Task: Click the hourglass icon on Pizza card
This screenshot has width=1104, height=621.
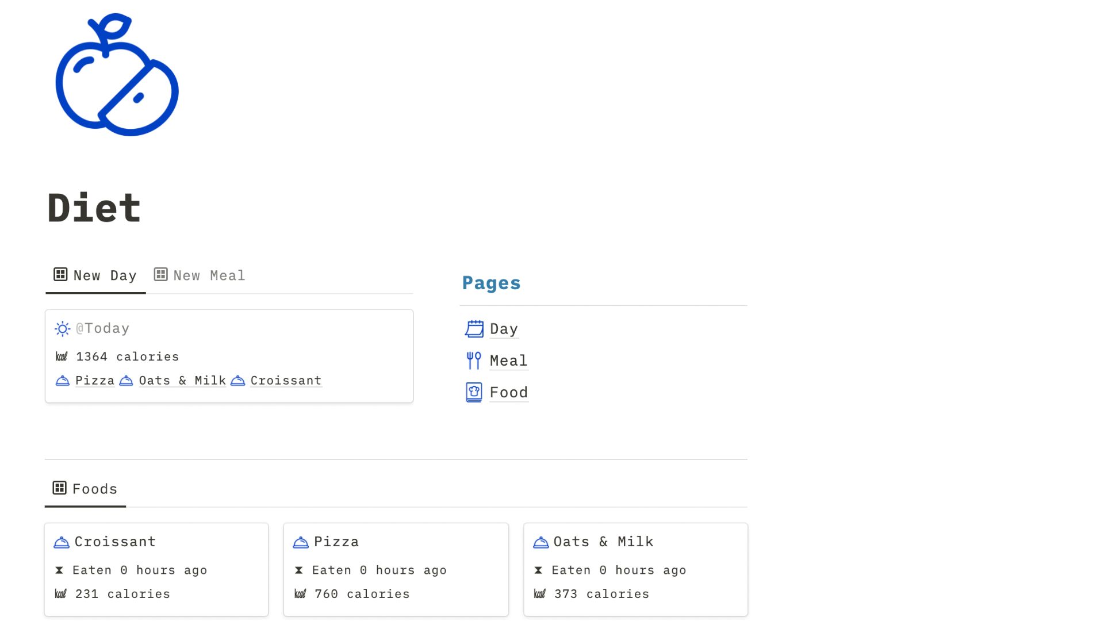Action: [x=298, y=570]
